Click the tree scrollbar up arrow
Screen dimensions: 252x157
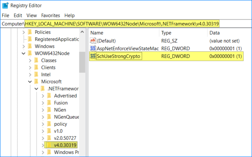pos(82,32)
